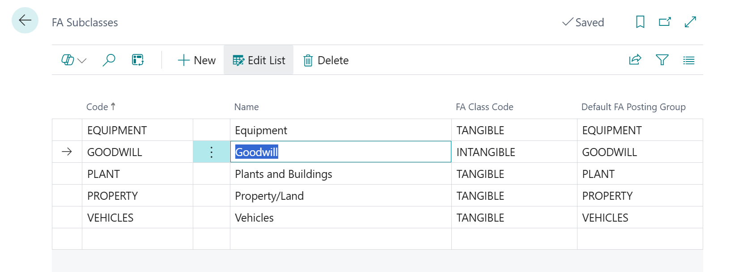Open row options for GOODWILL

tap(212, 152)
